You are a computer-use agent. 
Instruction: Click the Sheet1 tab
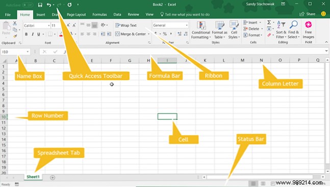[33, 177]
